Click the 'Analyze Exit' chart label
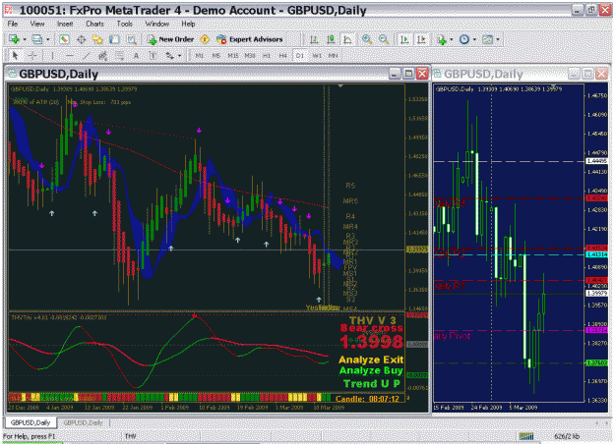The width and height of the screenshot is (615, 444). tap(371, 360)
